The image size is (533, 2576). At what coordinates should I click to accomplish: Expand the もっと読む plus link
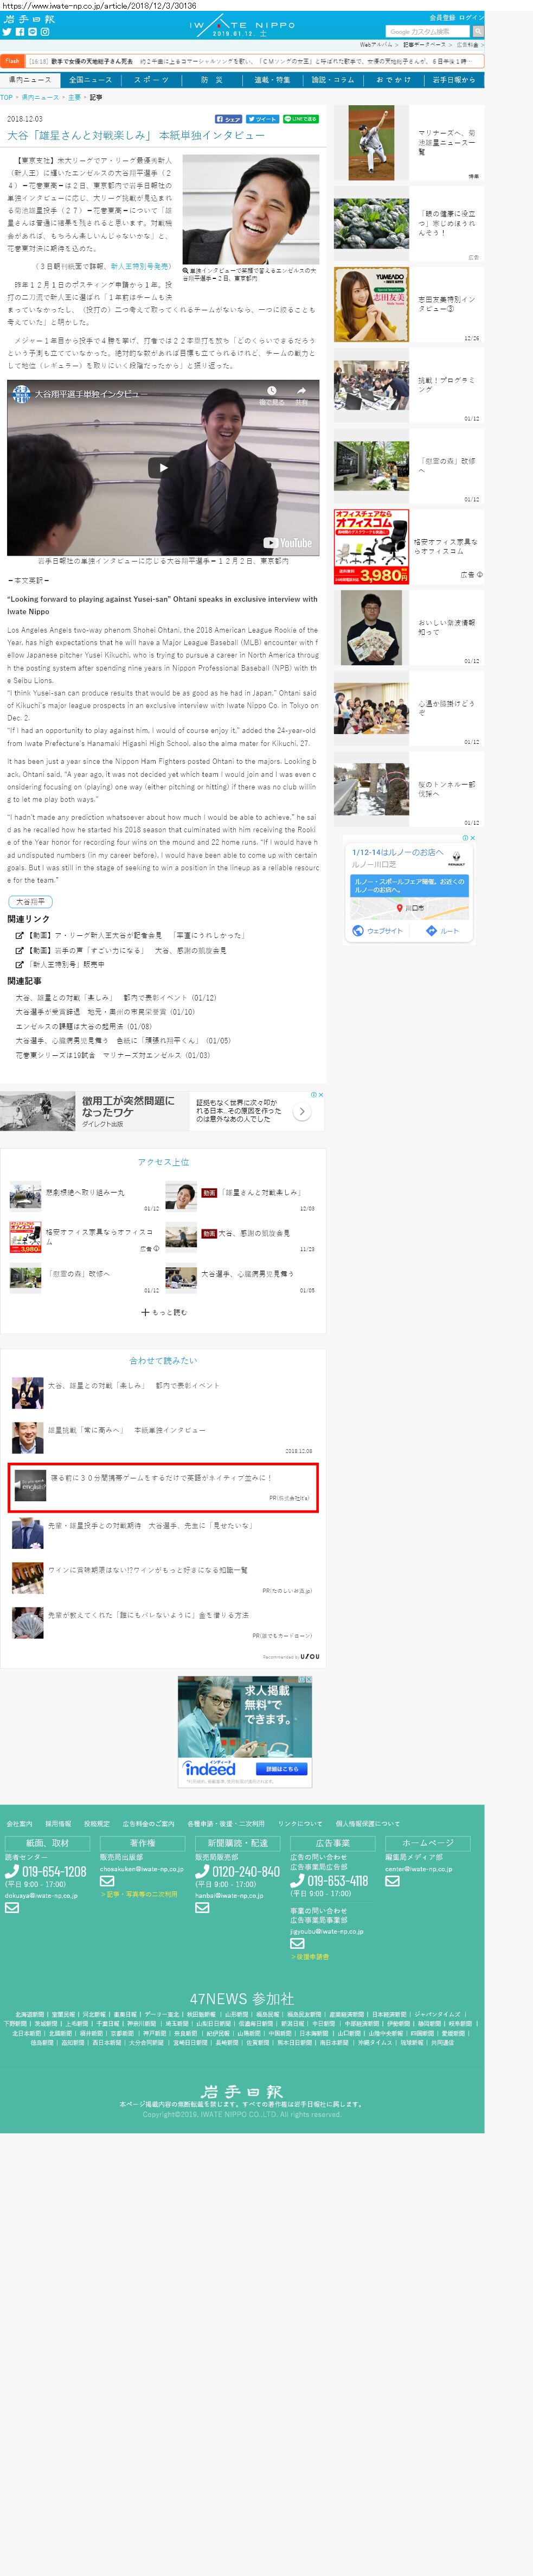163,1312
